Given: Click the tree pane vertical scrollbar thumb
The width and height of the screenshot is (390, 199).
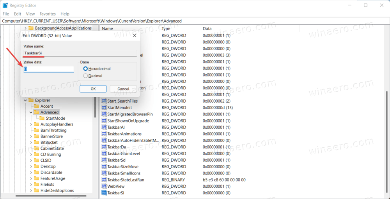Looking at the screenshot, I should coord(95,108).
